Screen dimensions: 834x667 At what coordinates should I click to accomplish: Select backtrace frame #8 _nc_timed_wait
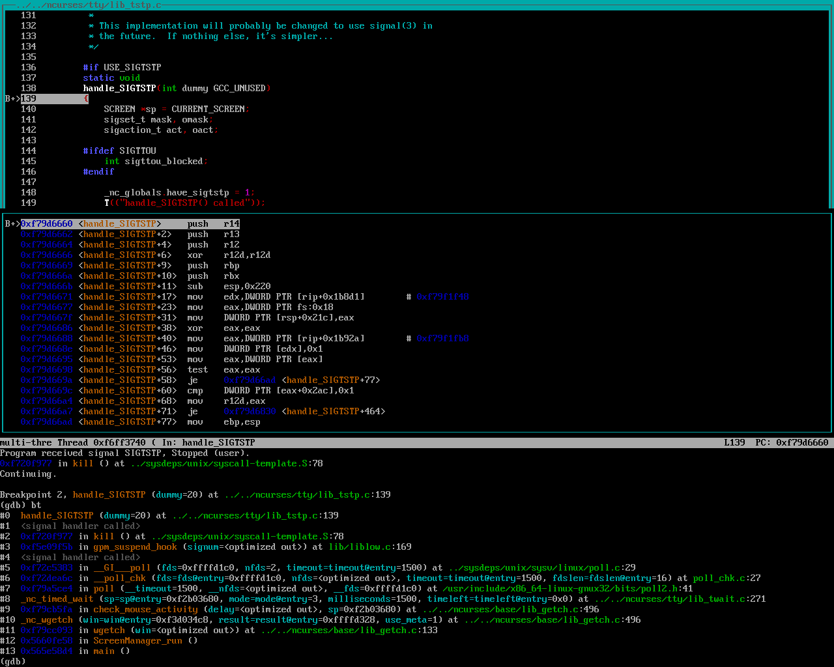57,599
